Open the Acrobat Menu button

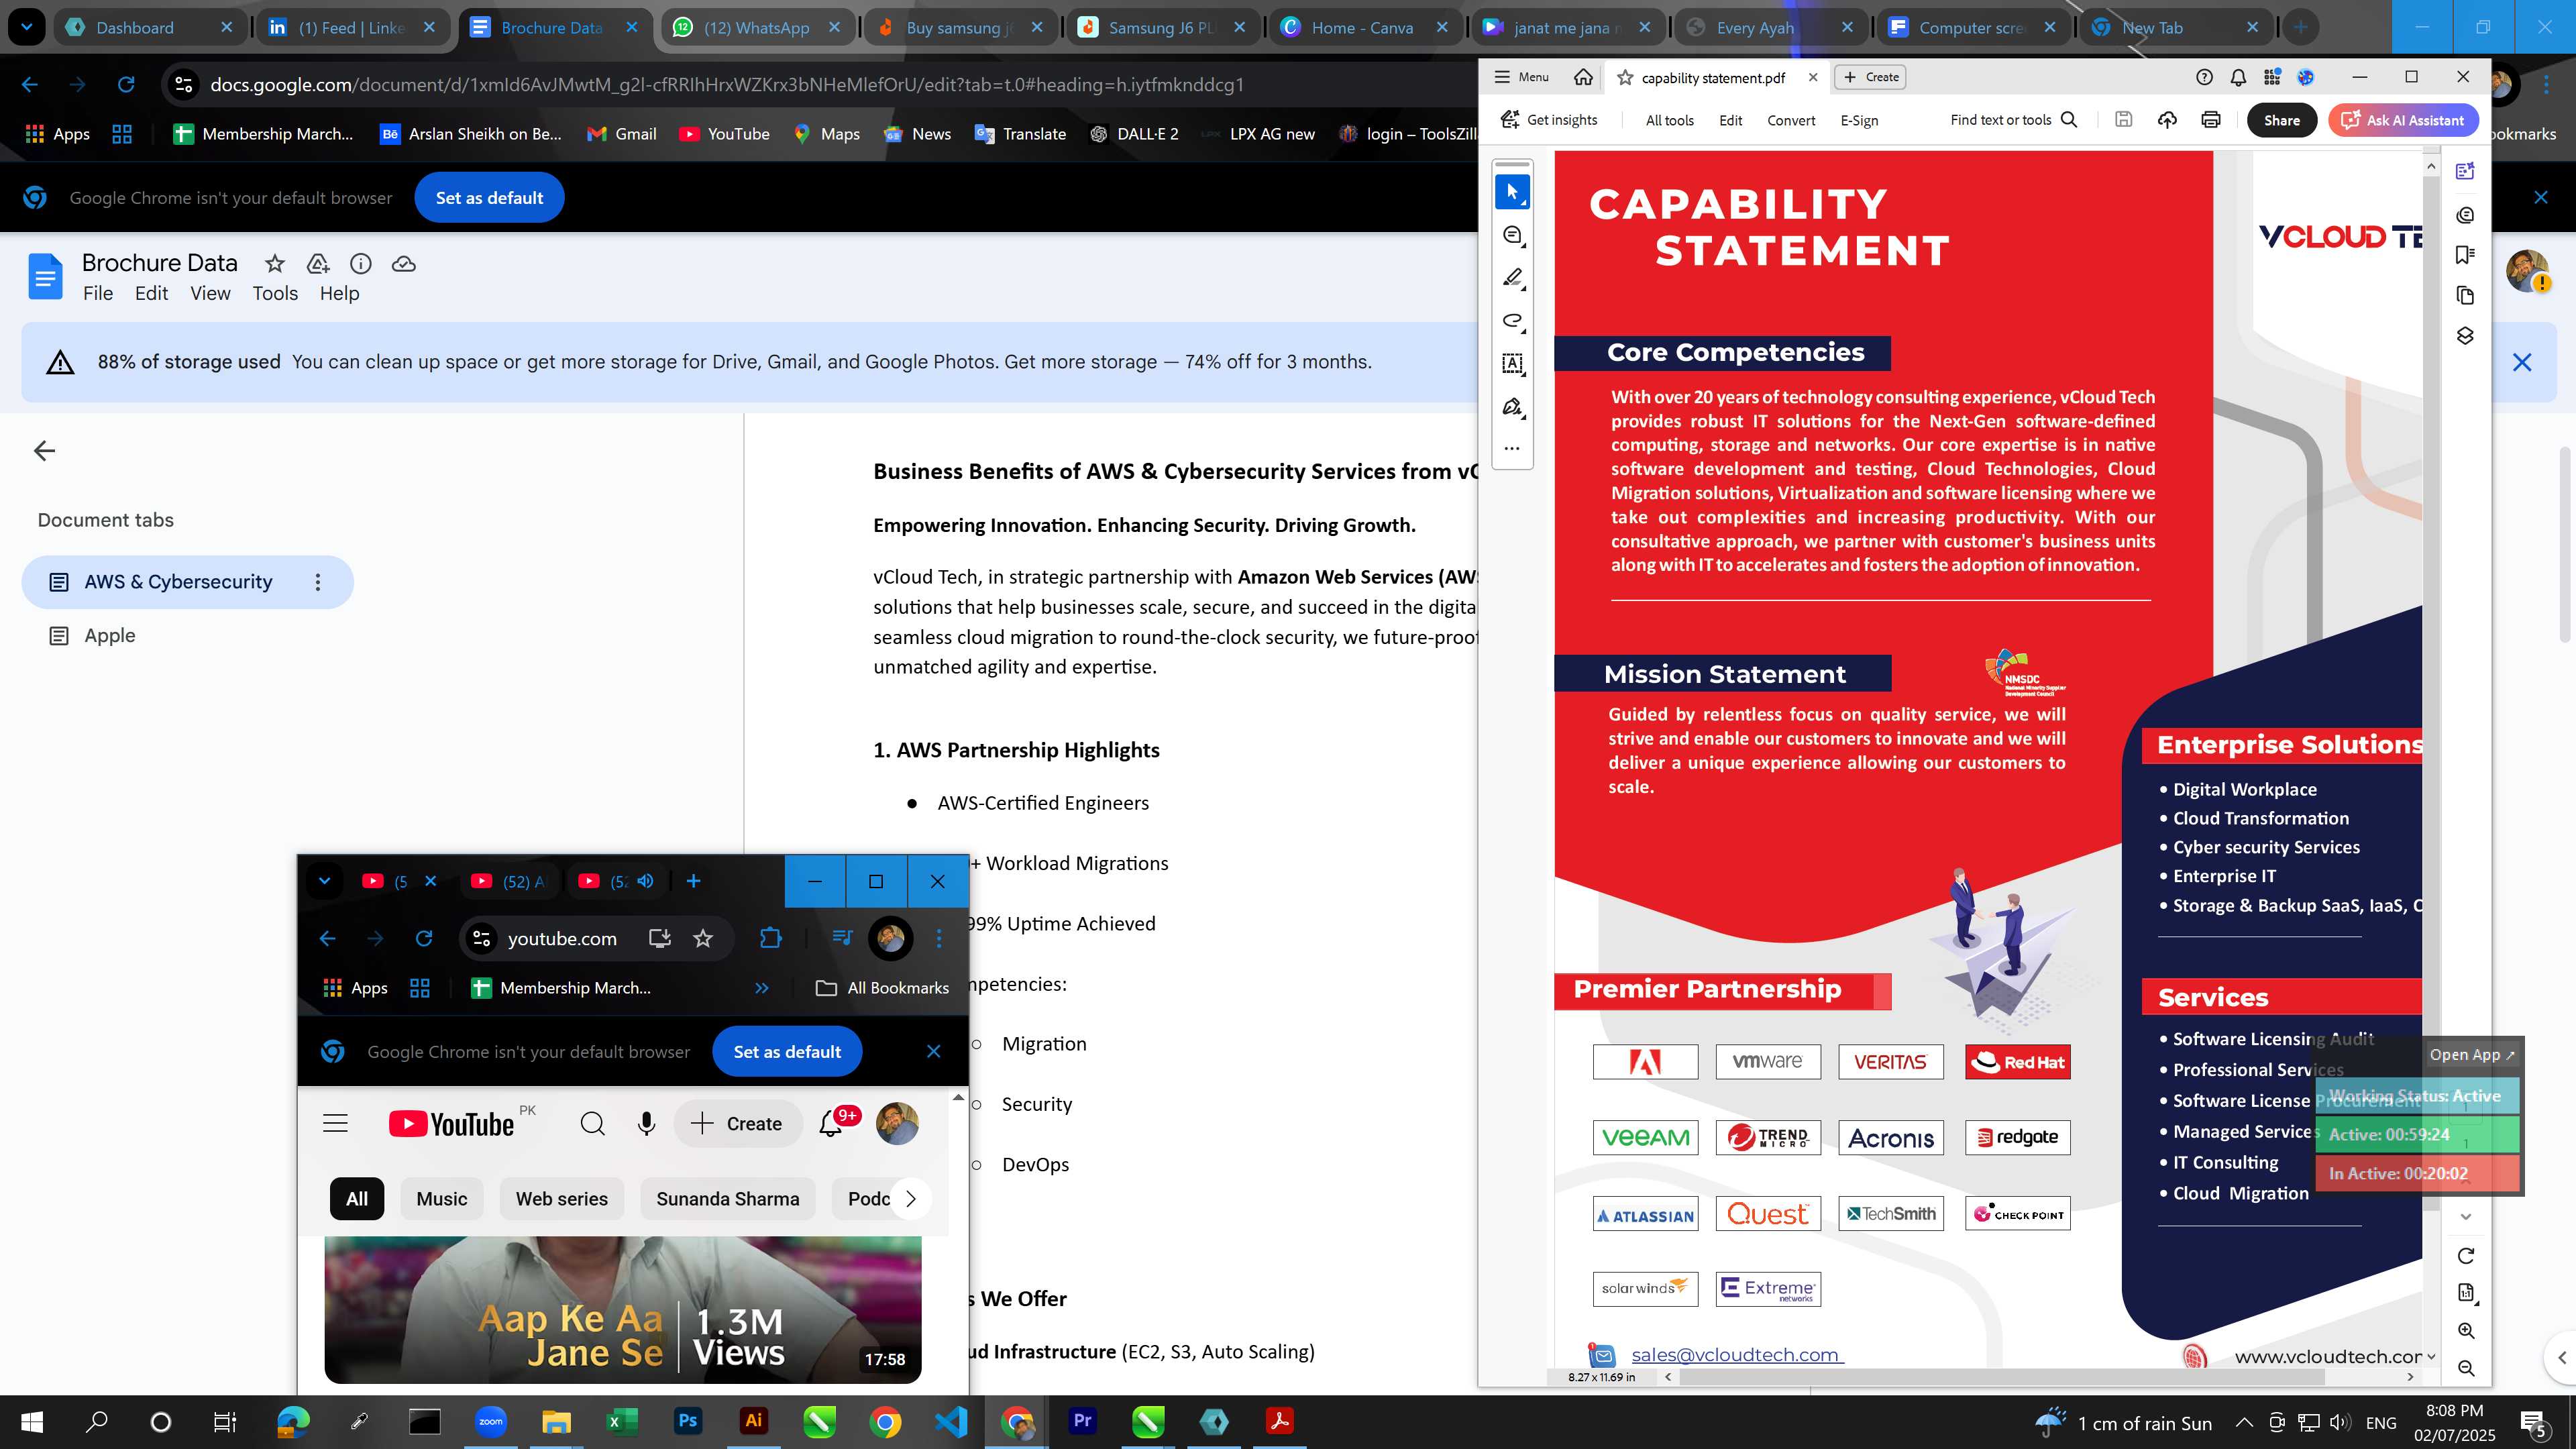1521,77
